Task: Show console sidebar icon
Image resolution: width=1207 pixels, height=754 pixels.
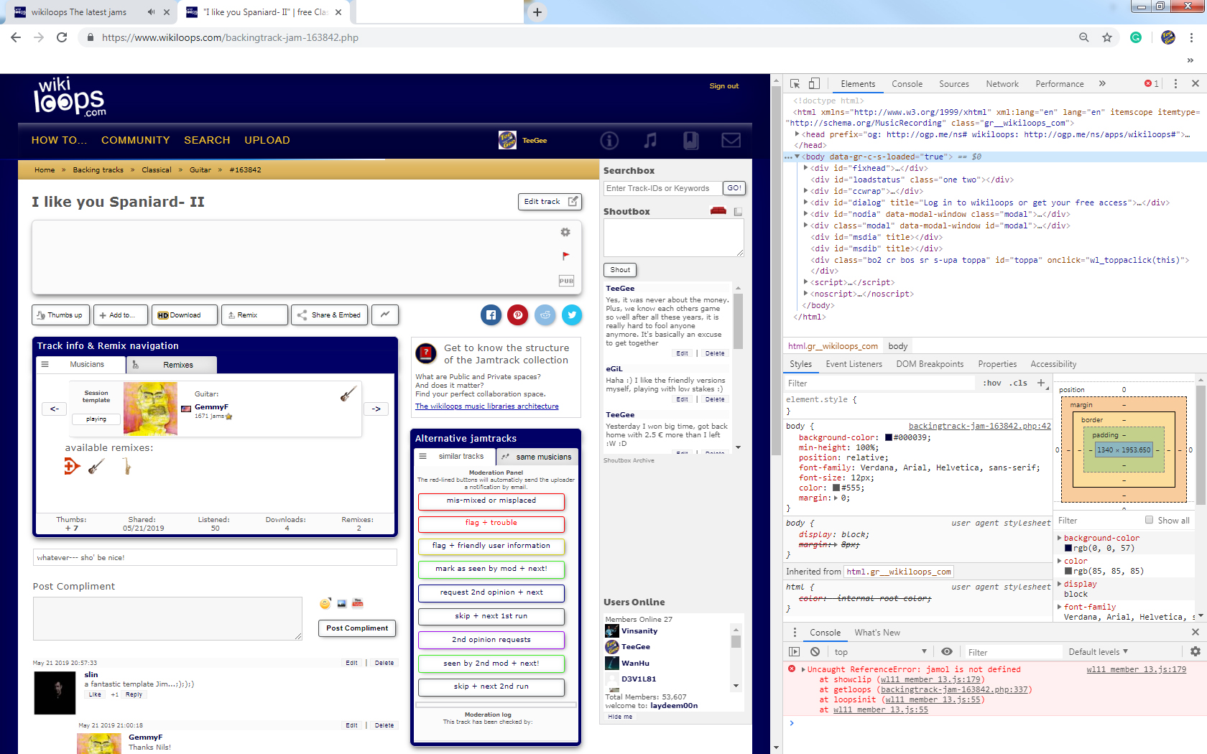Action: [x=794, y=652]
